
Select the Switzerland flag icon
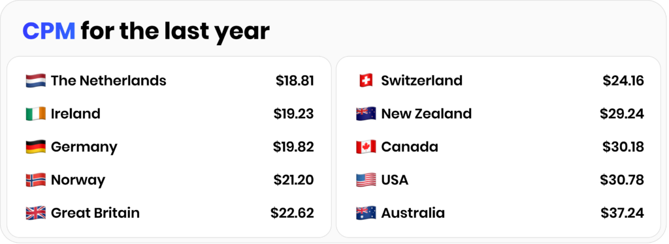pos(366,80)
